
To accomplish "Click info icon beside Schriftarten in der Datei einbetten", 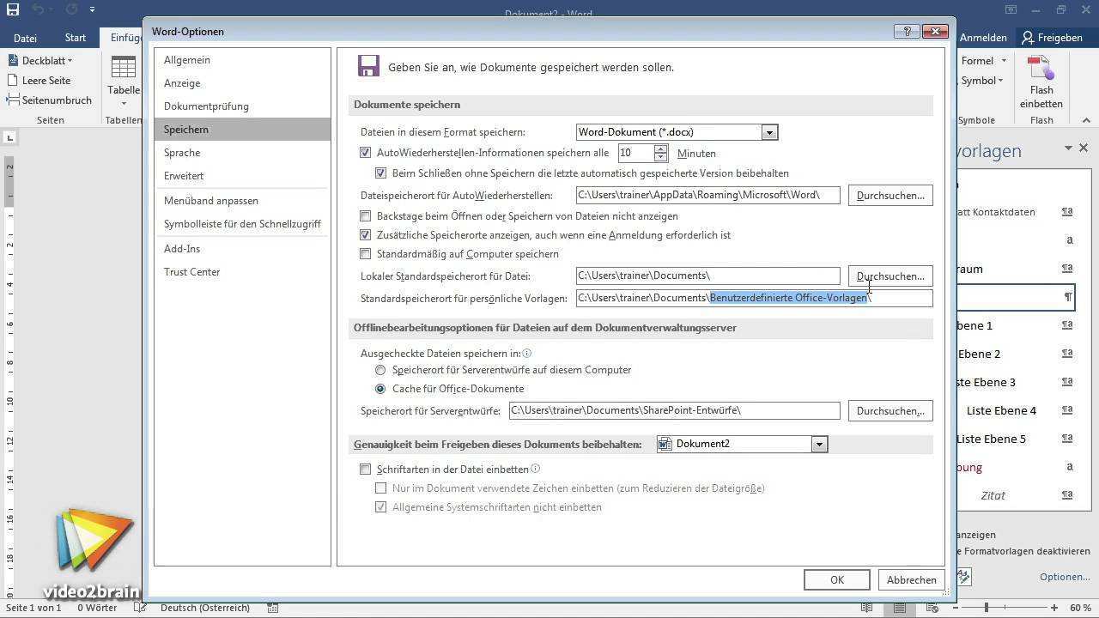I will (x=536, y=469).
